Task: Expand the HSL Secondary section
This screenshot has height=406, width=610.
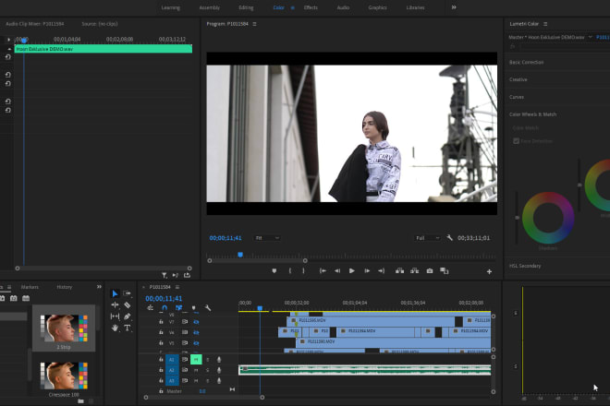Action: tap(525, 266)
